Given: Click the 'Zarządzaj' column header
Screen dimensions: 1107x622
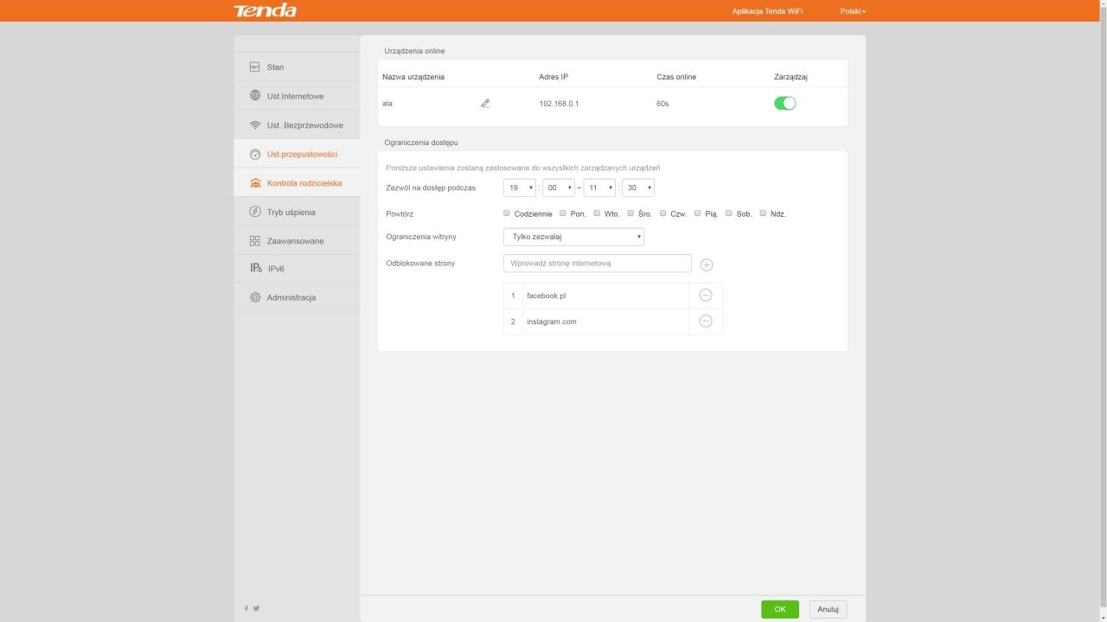Looking at the screenshot, I should click(x=790, y=77).
